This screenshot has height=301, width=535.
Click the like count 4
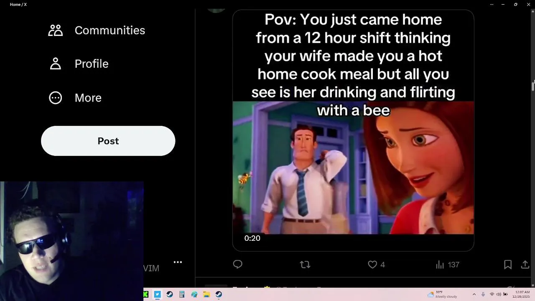point(382,265)
